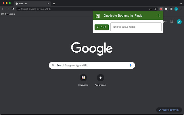Open Duplicate Bookmarks Finder three-dot menu
The width and height of the screenshot is (184, 115).
point(159,16)
